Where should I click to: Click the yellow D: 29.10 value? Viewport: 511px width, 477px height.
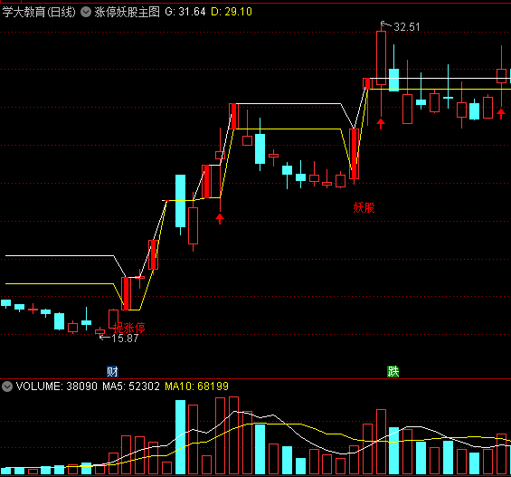[232, 12]
